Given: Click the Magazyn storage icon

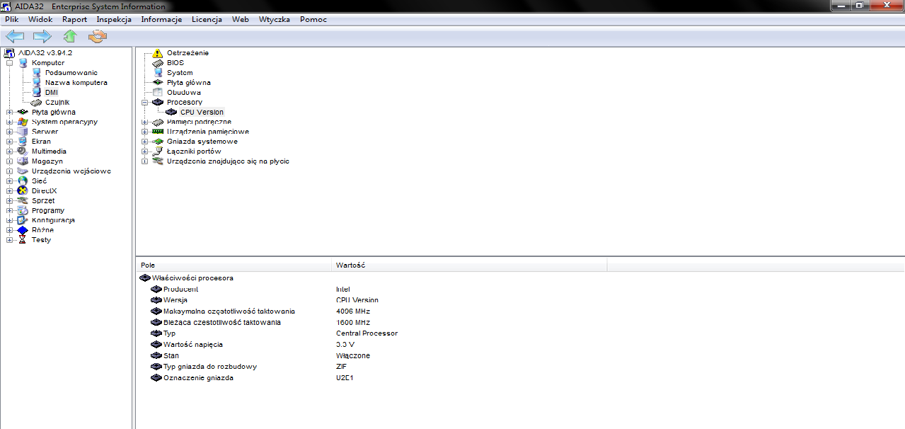Looking at the screenshot, I should pyautogui.click(x=23, y=161).
